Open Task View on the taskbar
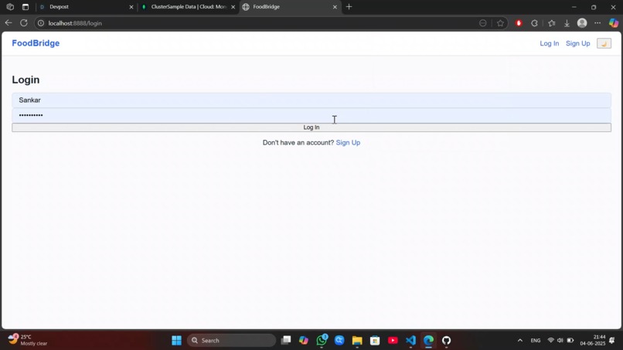623x350 pixels. point(286,341)
